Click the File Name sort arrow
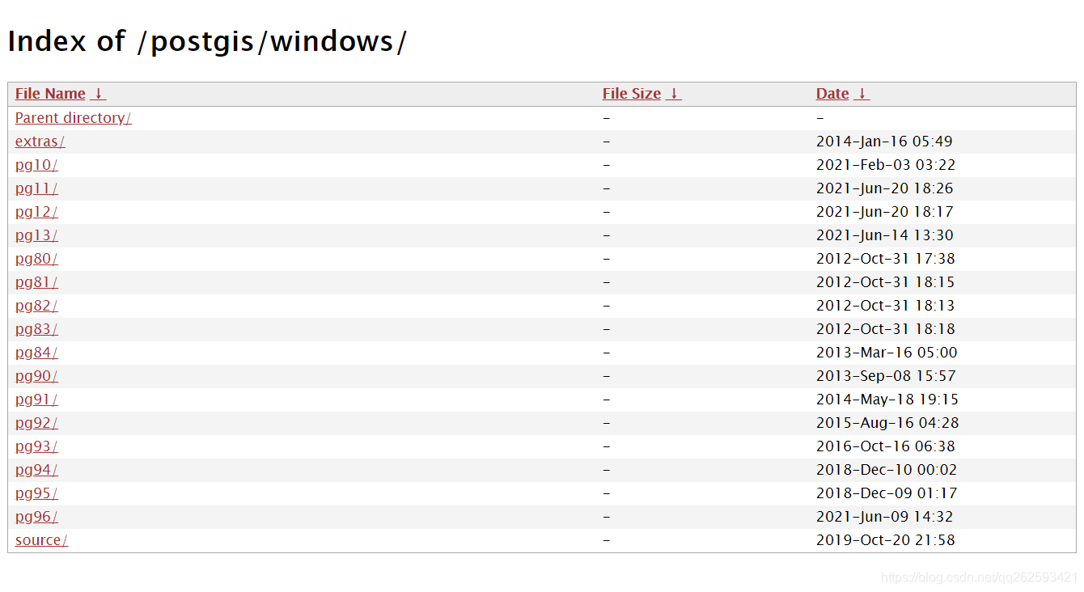1084x592 pixels. pyautogui.click(x=99, y=93)
